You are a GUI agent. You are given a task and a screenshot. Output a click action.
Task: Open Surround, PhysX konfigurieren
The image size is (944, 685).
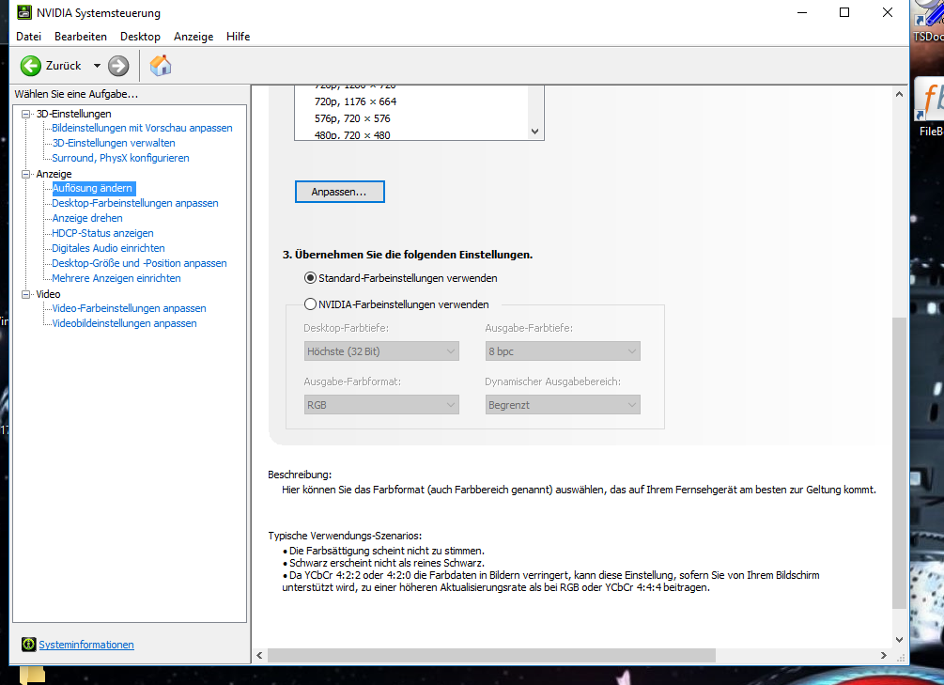pyautogui.click(x=120, y=158)
